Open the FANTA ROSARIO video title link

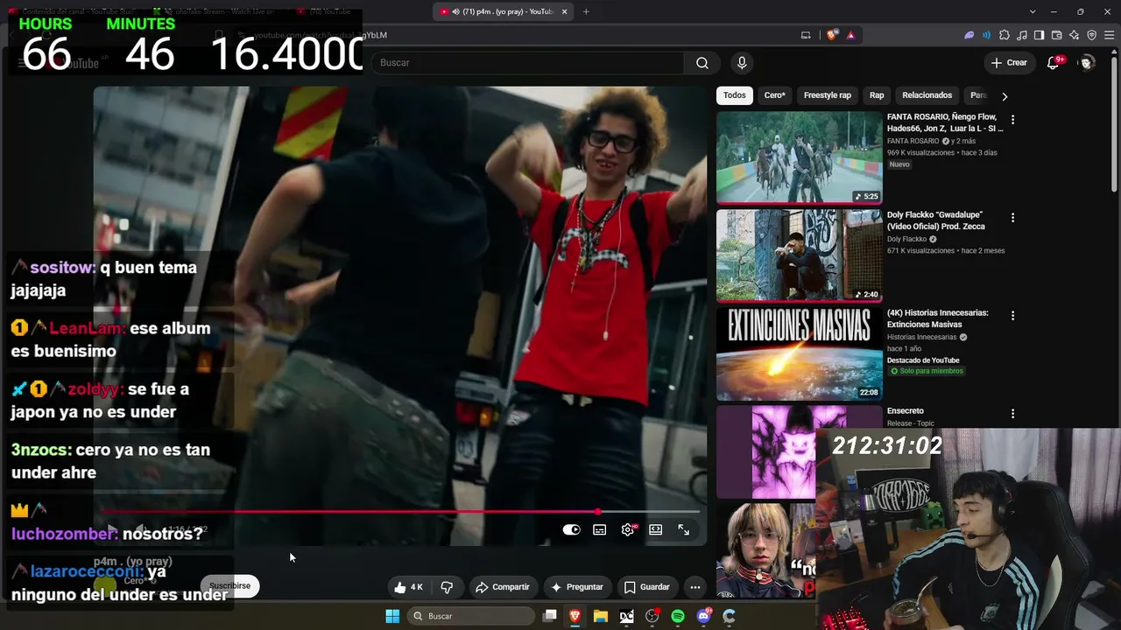click(x=945, y=122)
